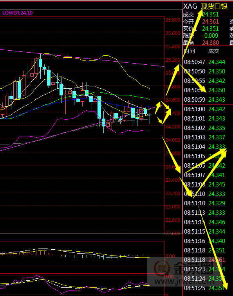The image size is (233, 296).
Task: Click the 0.00 level label in MACD panel
Action: (170, 256)
